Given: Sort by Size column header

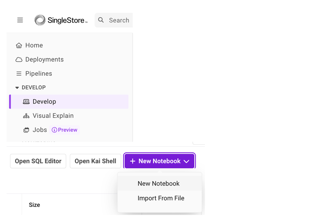Looking at the screenshot, I should coord(34,205).
